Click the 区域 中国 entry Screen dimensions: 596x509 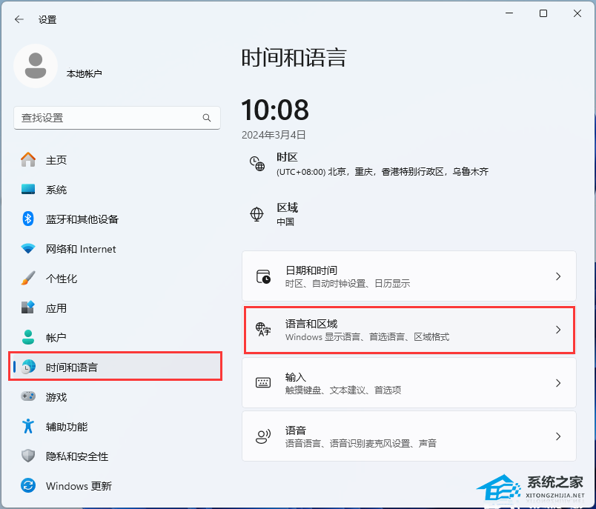pos(274,214)
